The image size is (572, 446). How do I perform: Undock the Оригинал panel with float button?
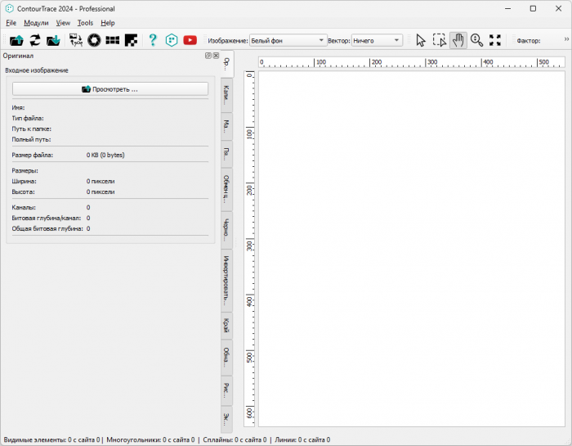[208, 56]
